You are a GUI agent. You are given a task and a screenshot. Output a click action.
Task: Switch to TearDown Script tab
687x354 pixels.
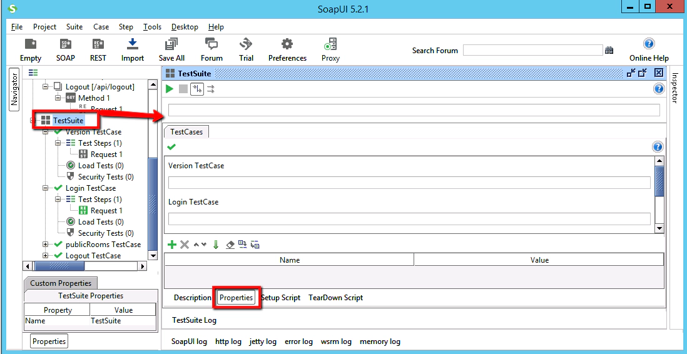335,298
